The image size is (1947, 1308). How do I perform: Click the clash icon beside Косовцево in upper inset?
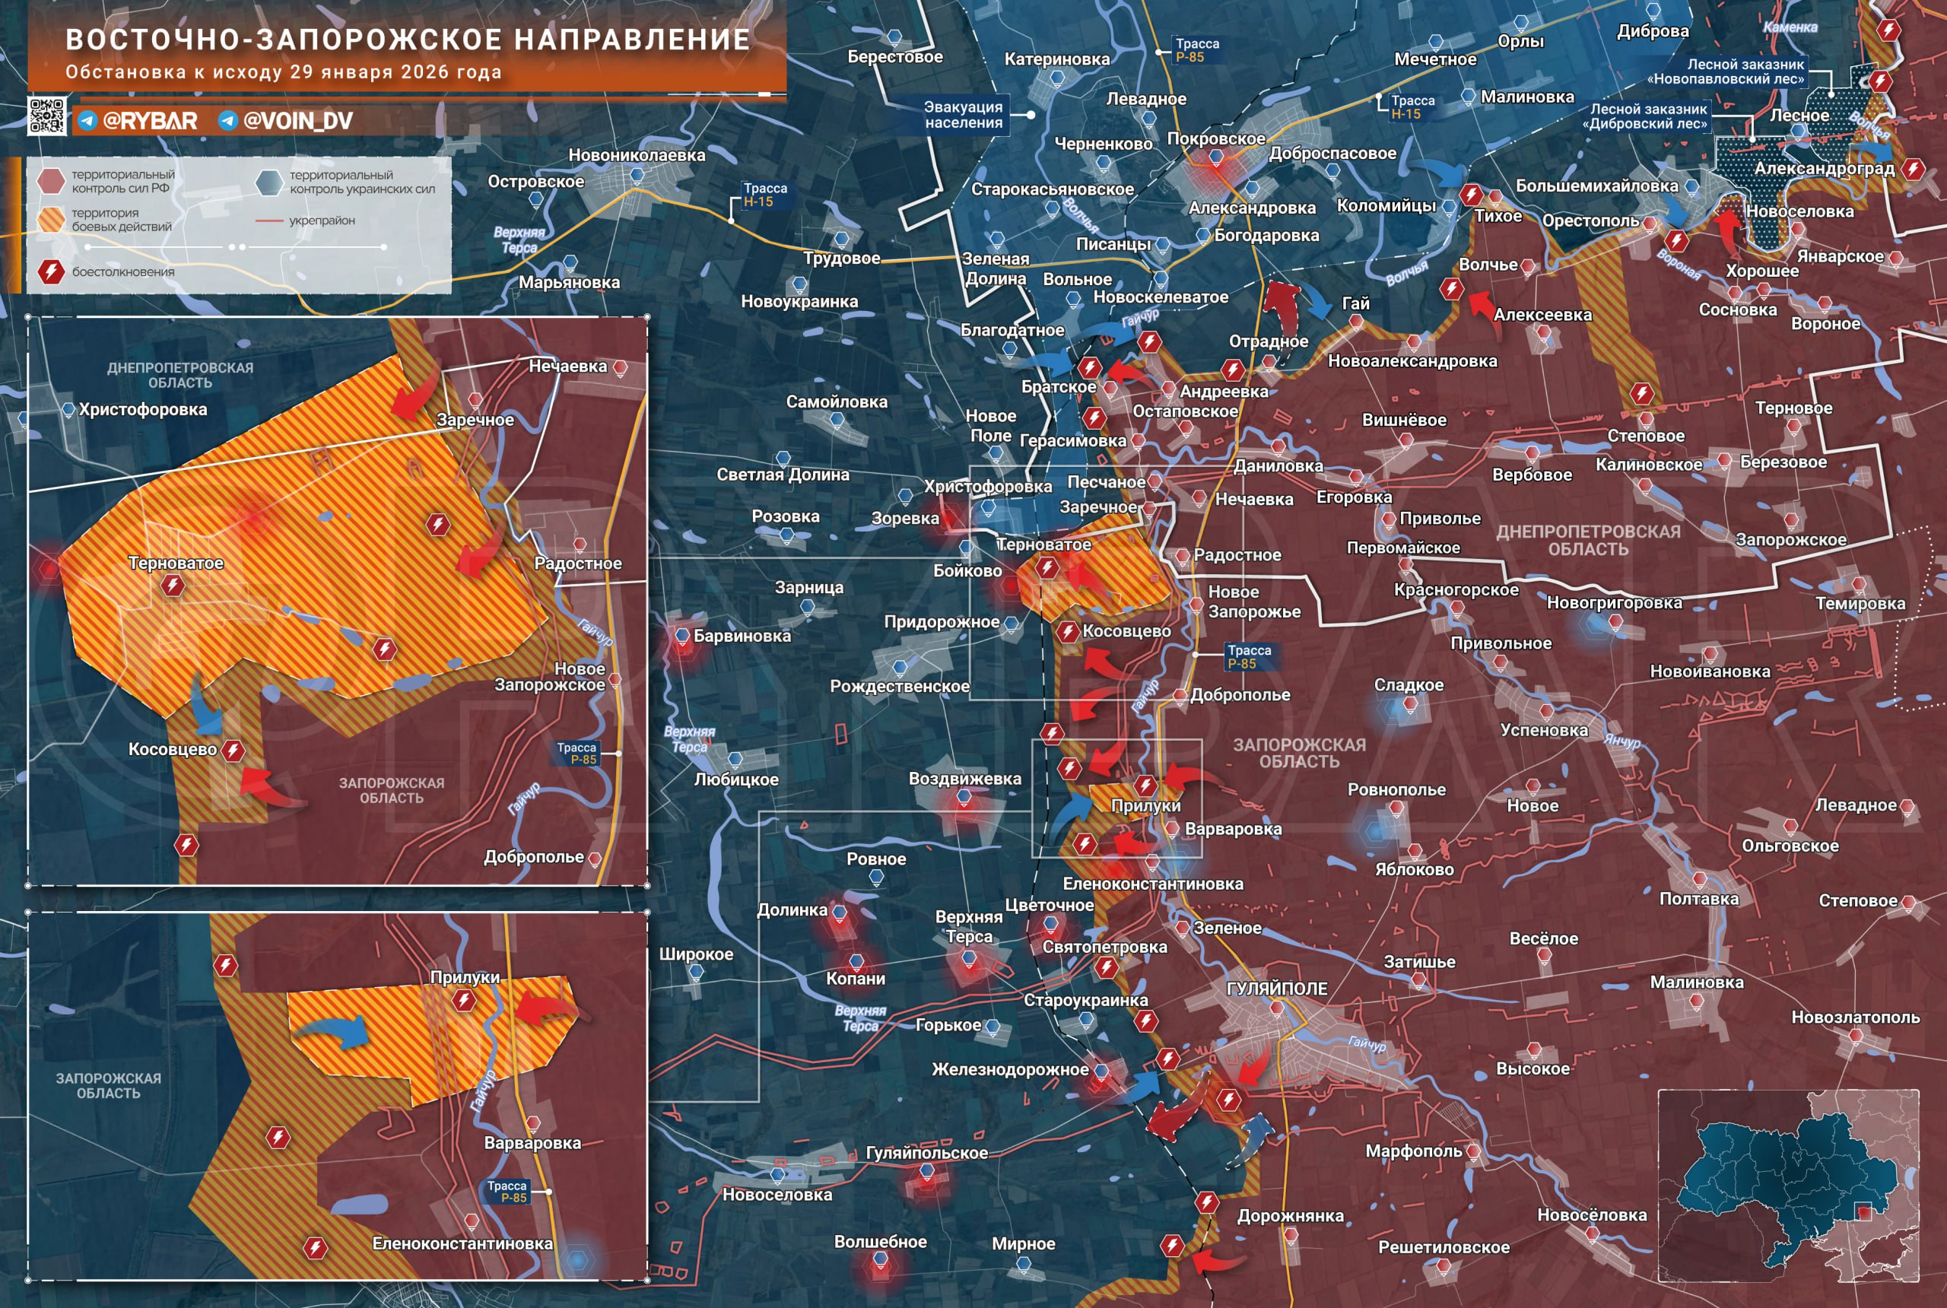tap(233, 750)
